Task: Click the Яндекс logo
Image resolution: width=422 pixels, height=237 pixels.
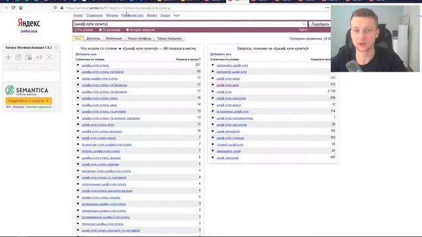Action: tap(29, 23)
